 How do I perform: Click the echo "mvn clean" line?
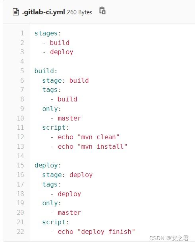[x=85, y=137]
